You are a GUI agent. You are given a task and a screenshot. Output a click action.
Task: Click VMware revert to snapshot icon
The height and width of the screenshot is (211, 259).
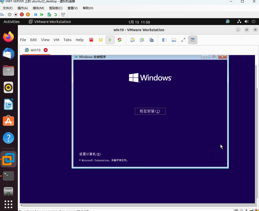pyautogui.click(x=142, y=40)
